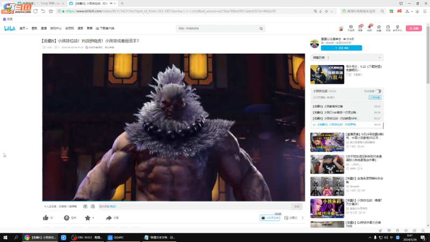Select playlist item 小孩豪鬼排位赛
Viewport: 430px width, 242px height.
[x=347, y=106]
